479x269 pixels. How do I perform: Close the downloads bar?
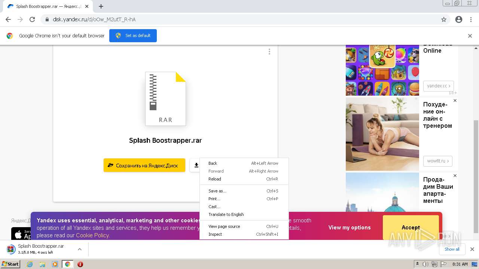[472, 249]
